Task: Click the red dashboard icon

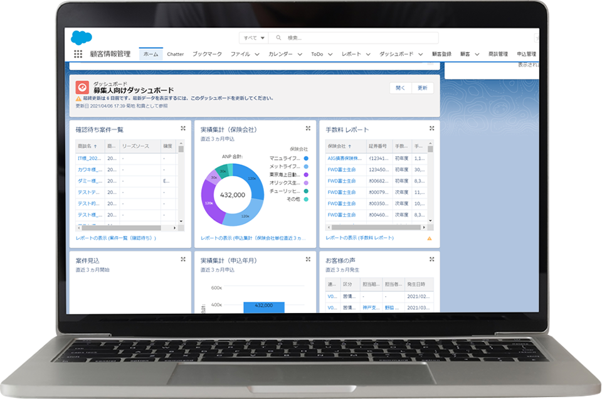Action: 82,88
